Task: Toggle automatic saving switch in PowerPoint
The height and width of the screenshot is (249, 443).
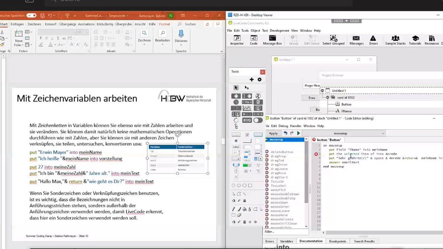Action: pyautogui.click(x=31, y=15)
